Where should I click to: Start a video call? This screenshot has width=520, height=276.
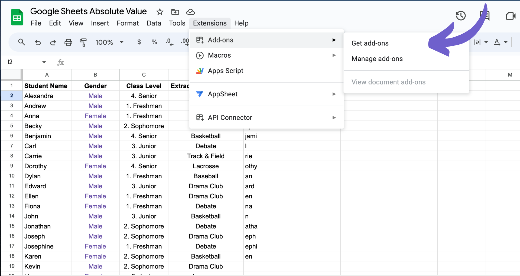(511, 16)
